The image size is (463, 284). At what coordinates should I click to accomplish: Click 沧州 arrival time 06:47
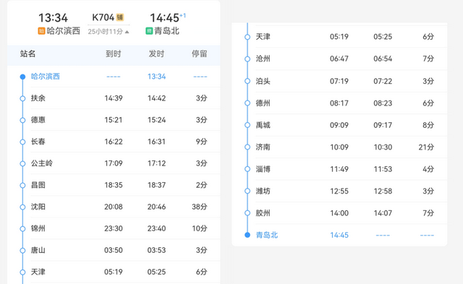[339, 59]
